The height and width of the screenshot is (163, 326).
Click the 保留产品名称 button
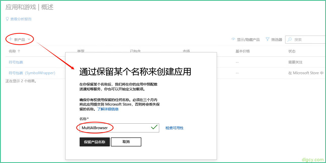tap(94, 142)
